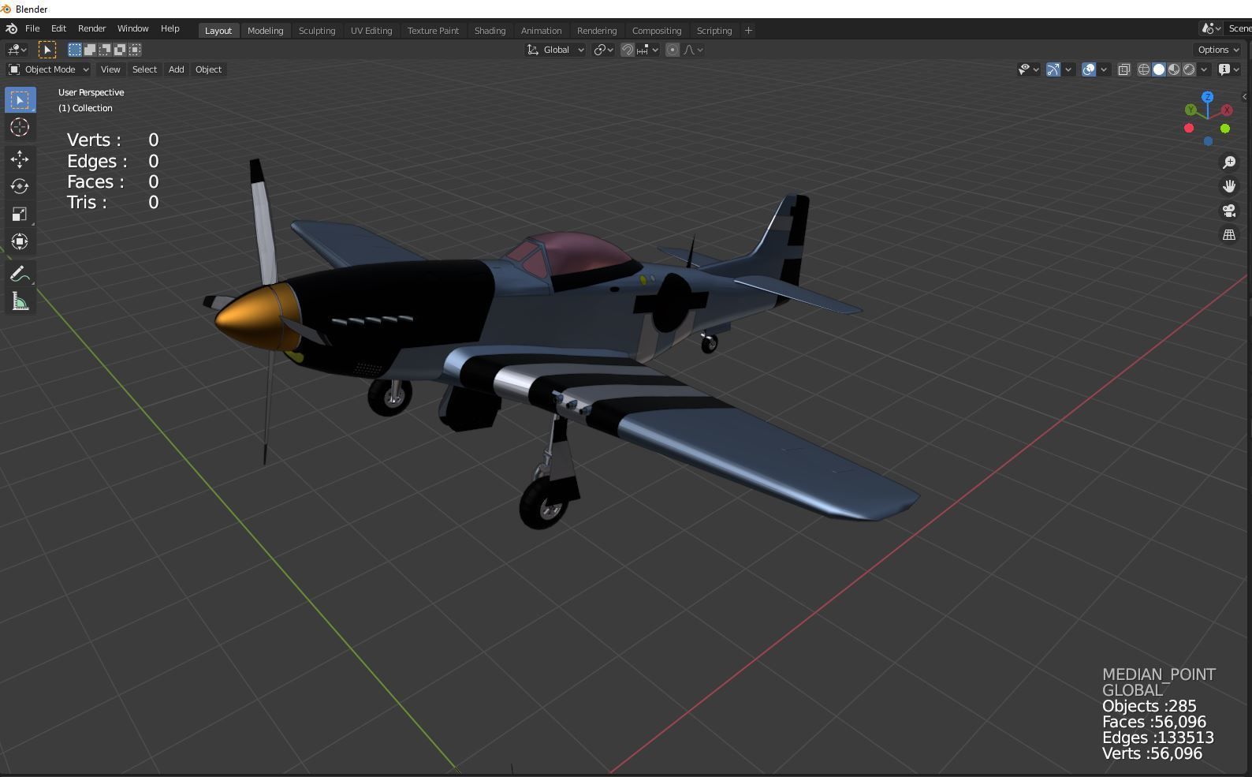The width and height of the screenshot is (1252, 777).
Task: Open the Object Mode dropdown
Action: pyautogui.click(x=49, y=69)
